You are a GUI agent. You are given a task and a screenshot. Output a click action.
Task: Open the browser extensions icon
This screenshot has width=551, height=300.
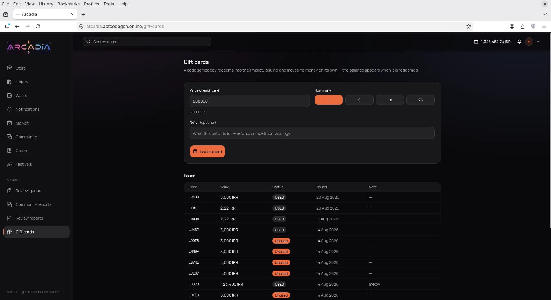(522, 26)
